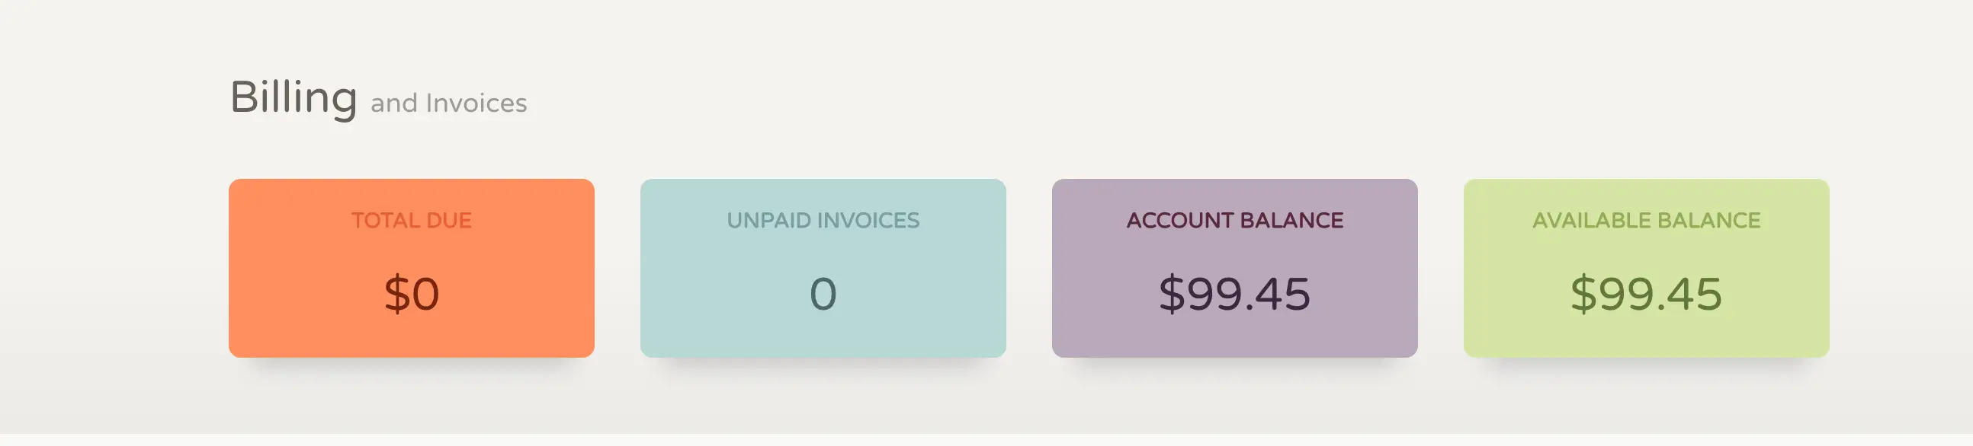Screen dimensions: 1973x446
Task: Open the purple Account Balance card
Action: tap(1235, 268)
